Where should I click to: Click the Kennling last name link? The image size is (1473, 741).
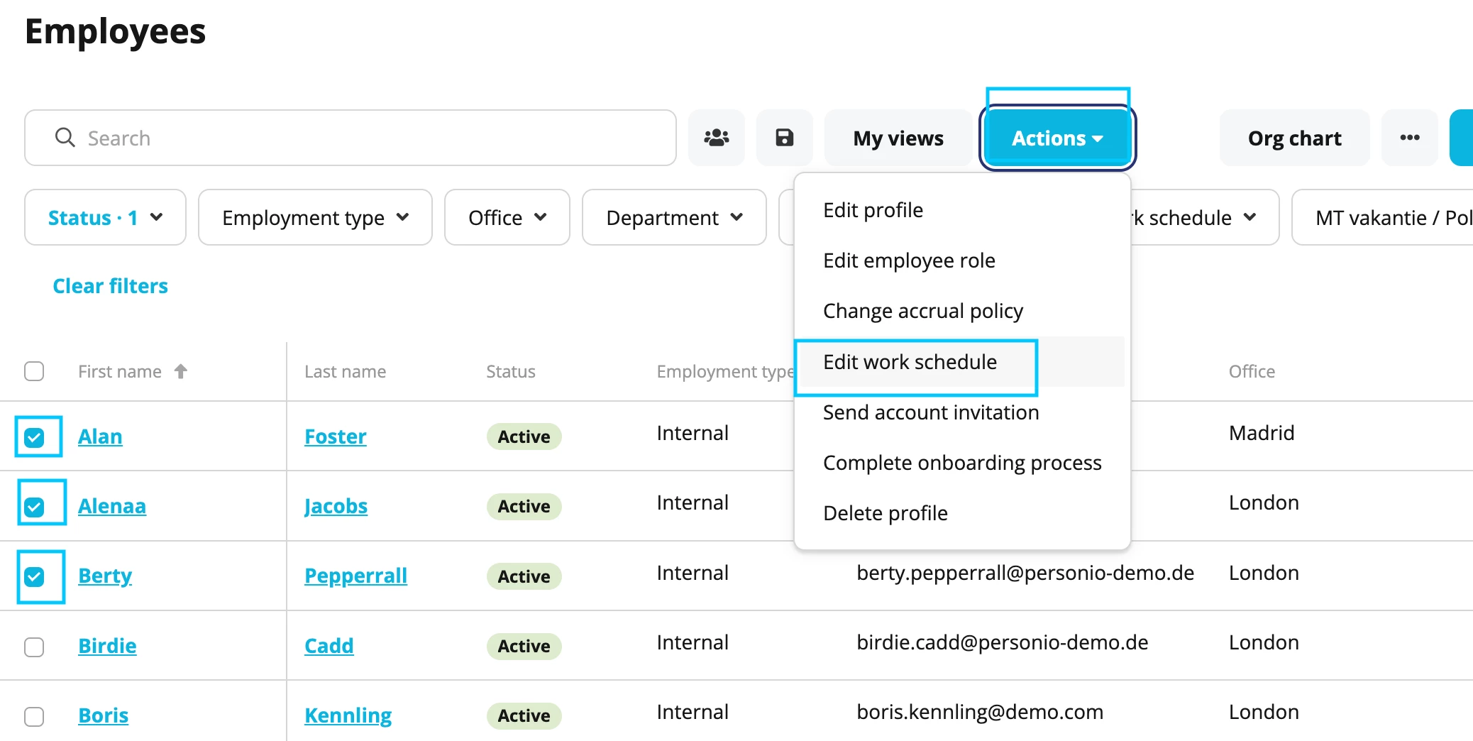click(348, 715)
